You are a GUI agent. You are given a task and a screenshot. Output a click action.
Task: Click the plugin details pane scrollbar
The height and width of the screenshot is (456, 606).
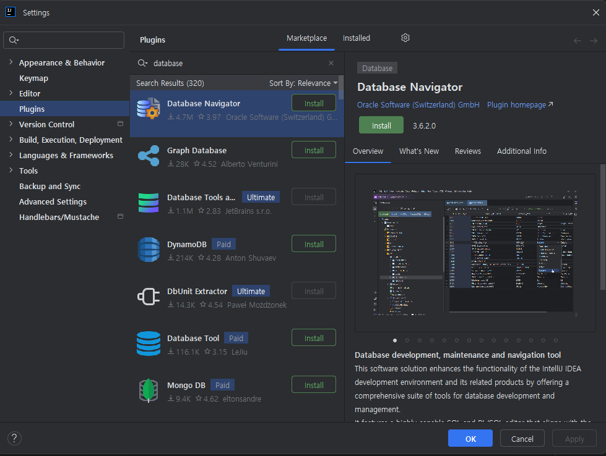click(x=602, y=227)
